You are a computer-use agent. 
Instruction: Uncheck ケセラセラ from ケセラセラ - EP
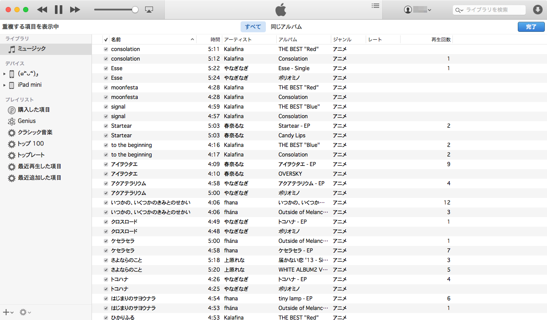106,251
